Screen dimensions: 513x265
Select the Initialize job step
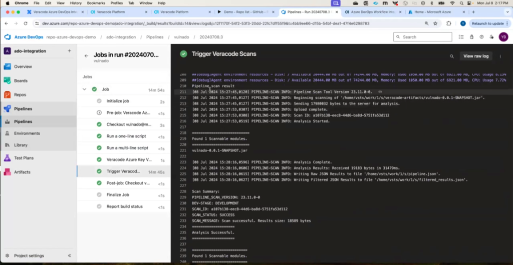(124, 101)
